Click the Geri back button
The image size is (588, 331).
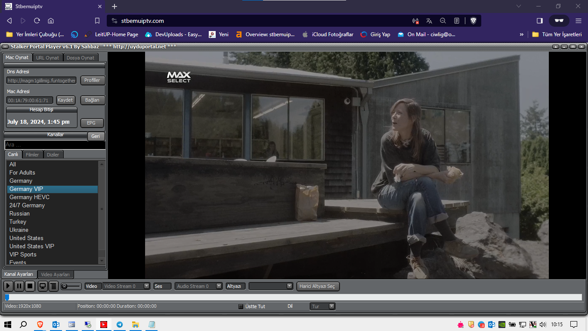(96, 136)
